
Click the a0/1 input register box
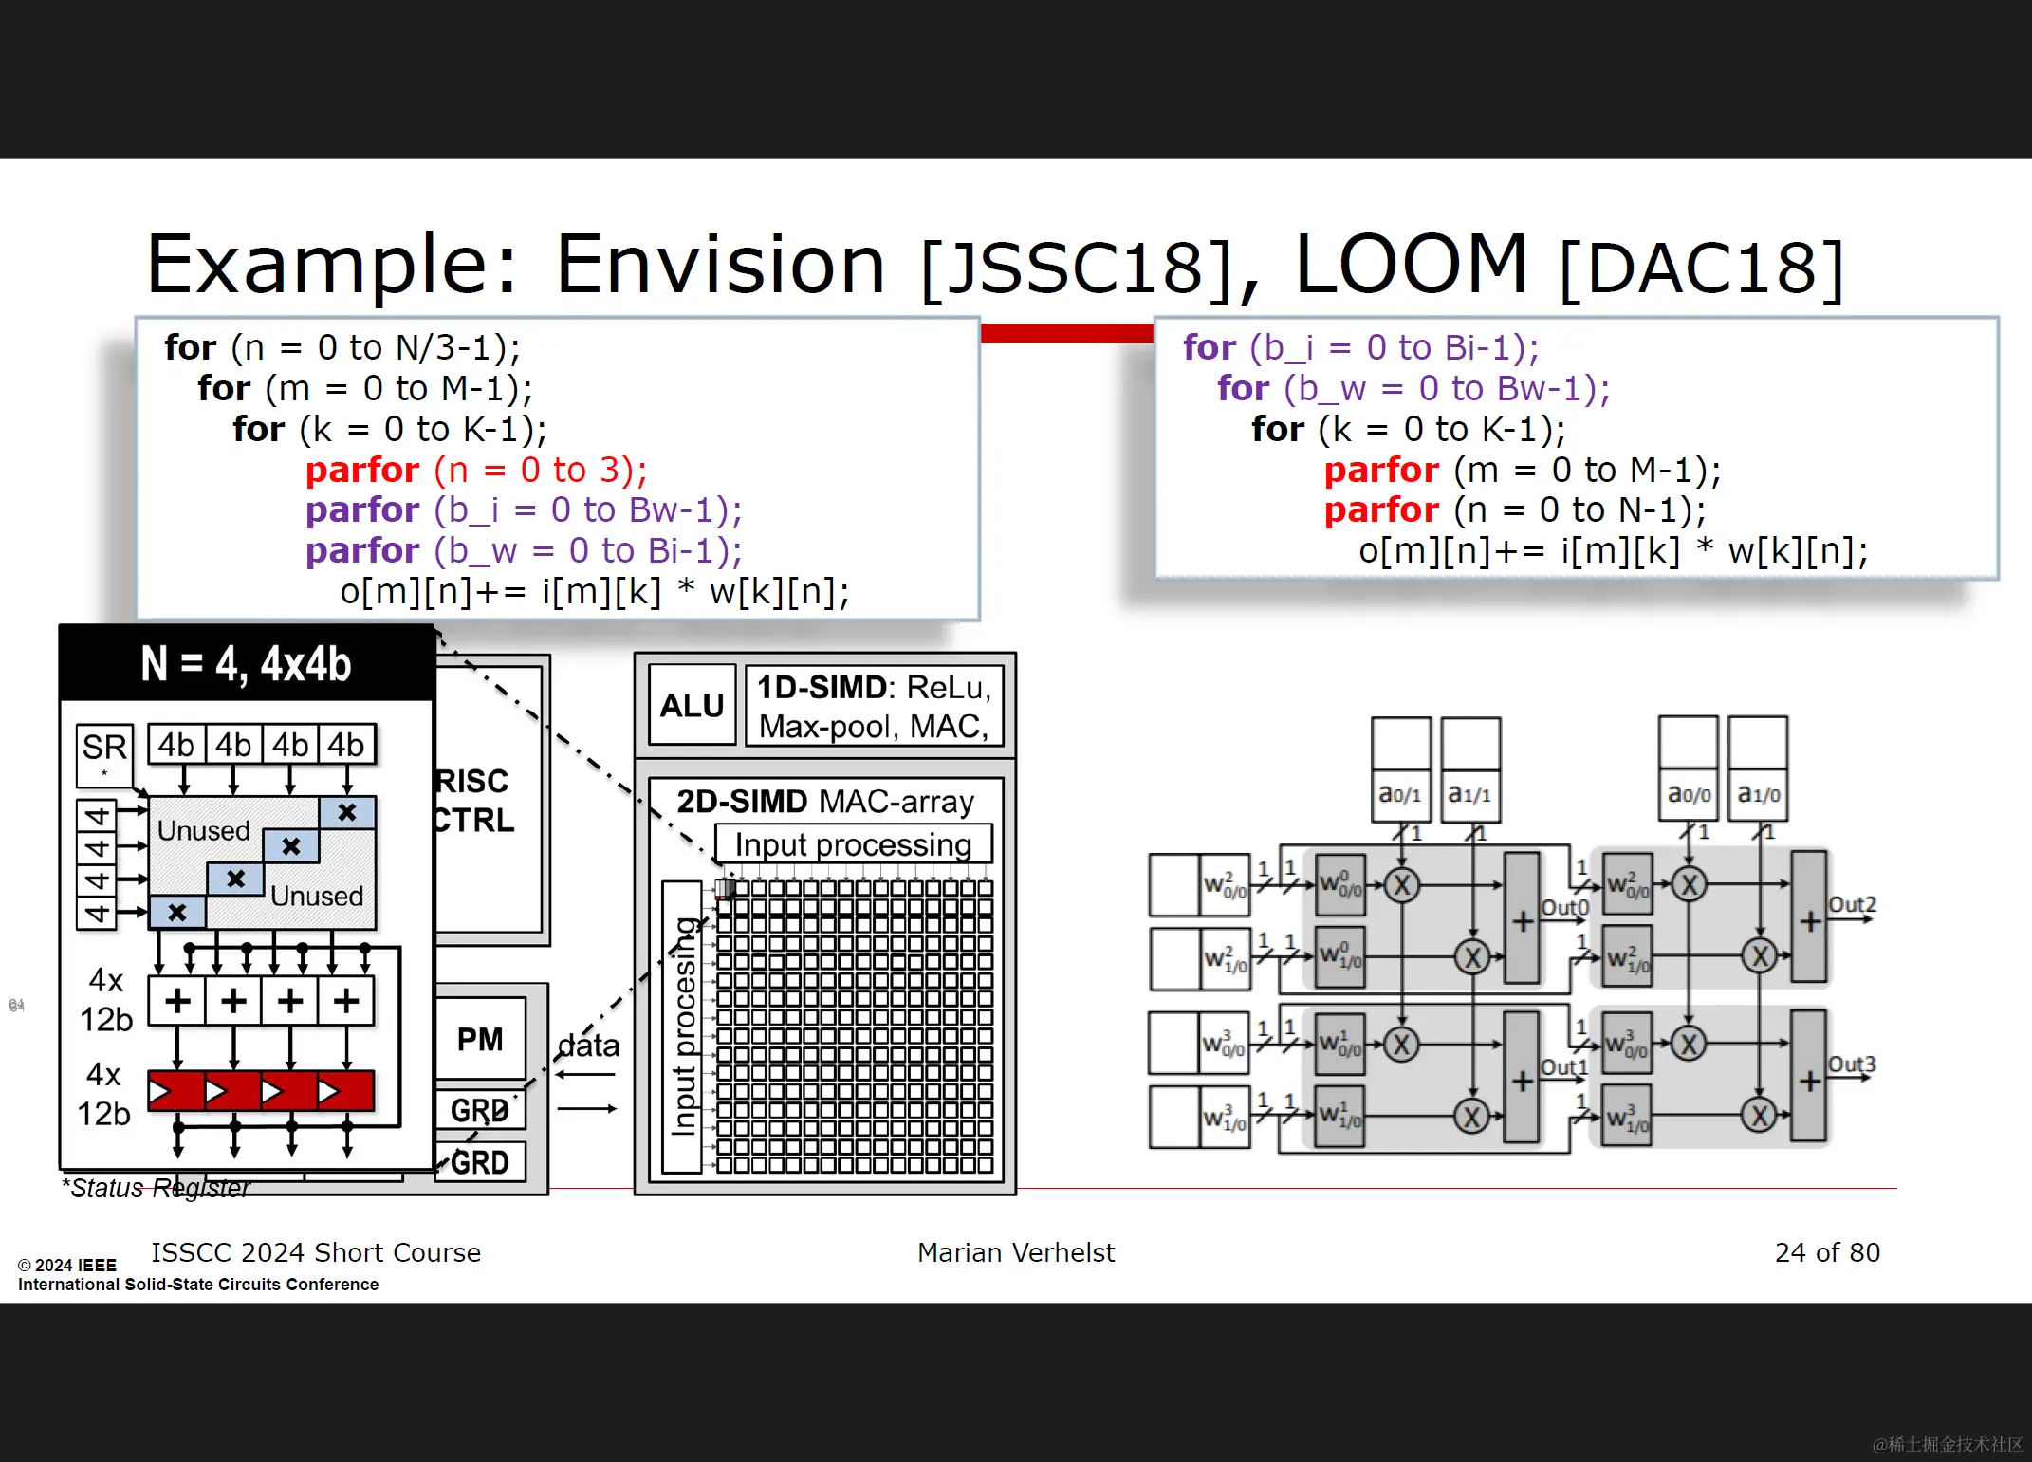(1400, 794)
